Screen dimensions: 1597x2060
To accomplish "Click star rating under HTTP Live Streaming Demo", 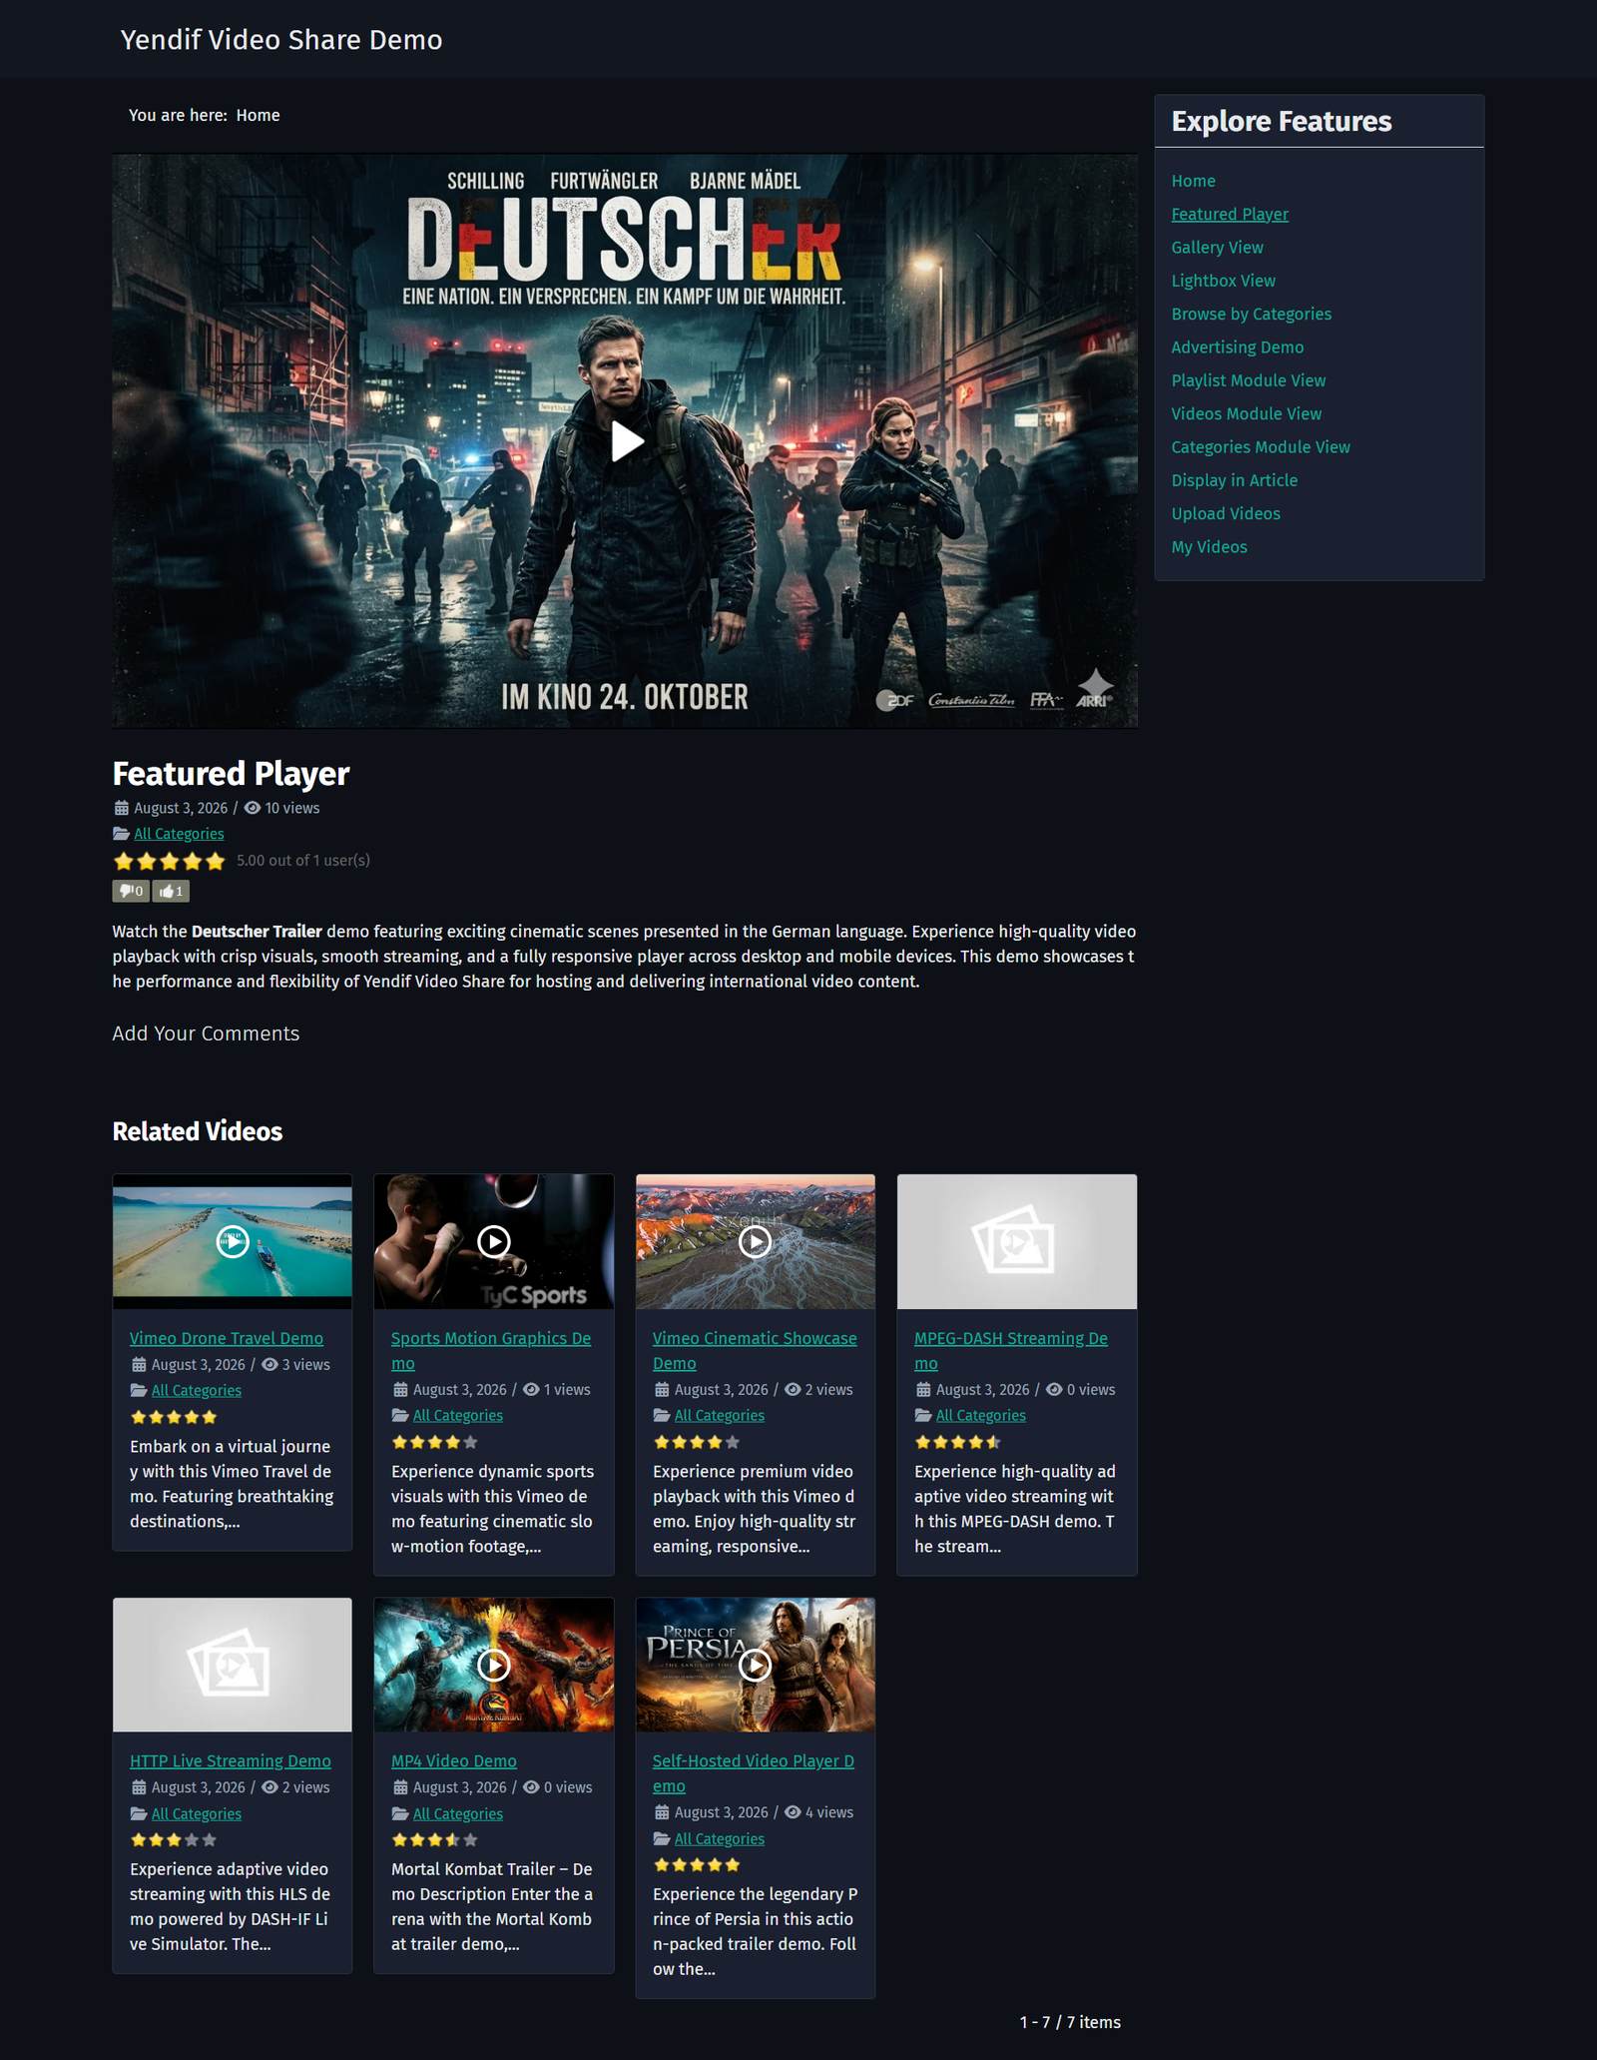I will tap(174, 1839).
